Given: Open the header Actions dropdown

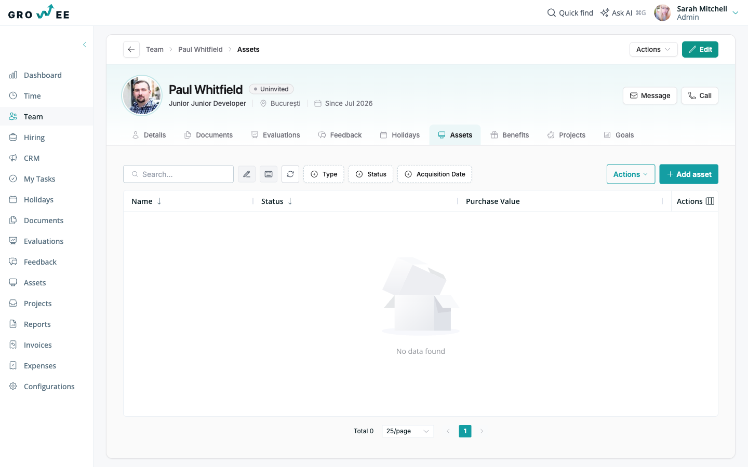Looking at the screenshot, I should click(653, 49).
